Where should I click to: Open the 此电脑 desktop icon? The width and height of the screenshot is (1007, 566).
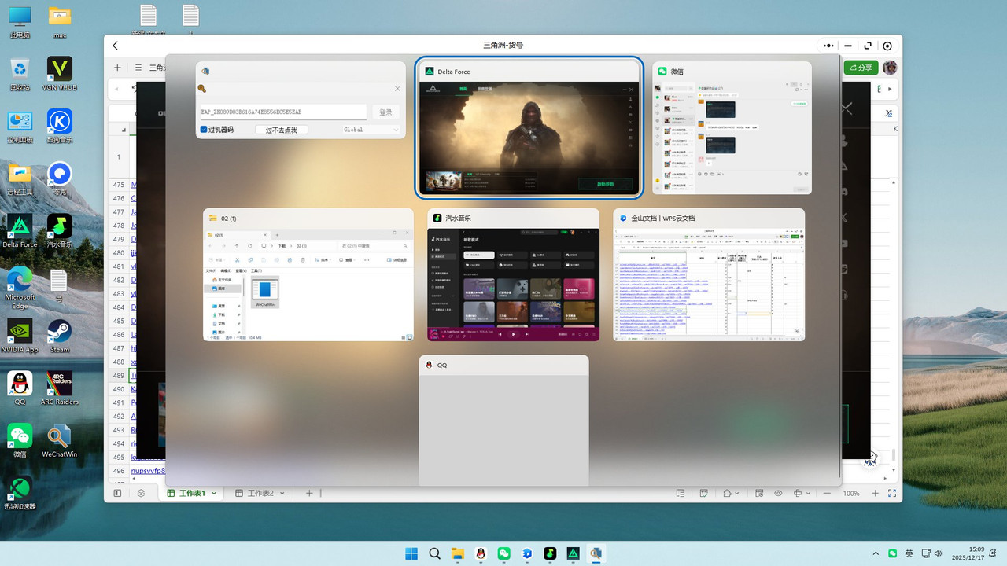(20, 21)
